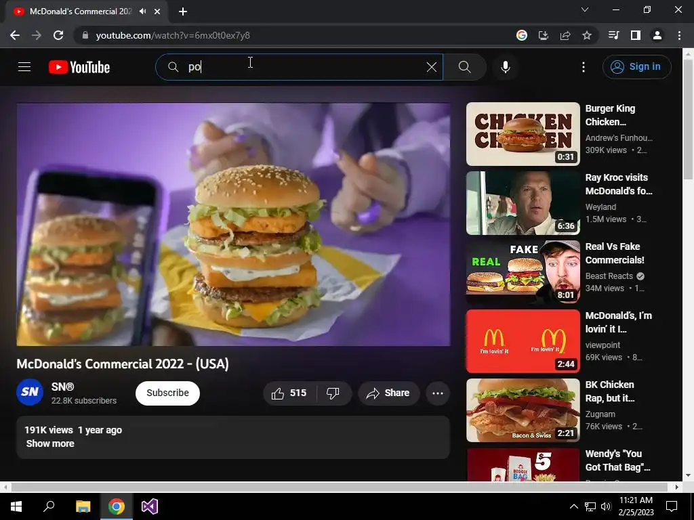Go back in browser history

(15, 35)
